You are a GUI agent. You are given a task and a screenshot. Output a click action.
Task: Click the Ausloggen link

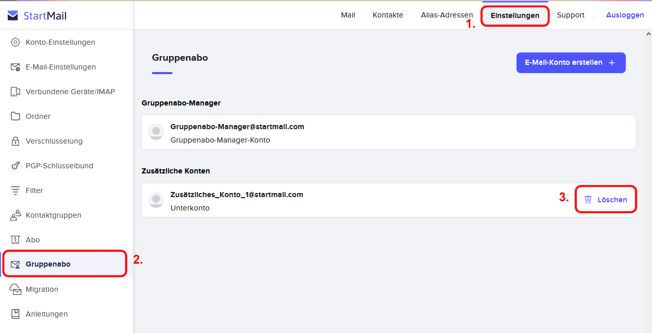click(x=625, y=15)
